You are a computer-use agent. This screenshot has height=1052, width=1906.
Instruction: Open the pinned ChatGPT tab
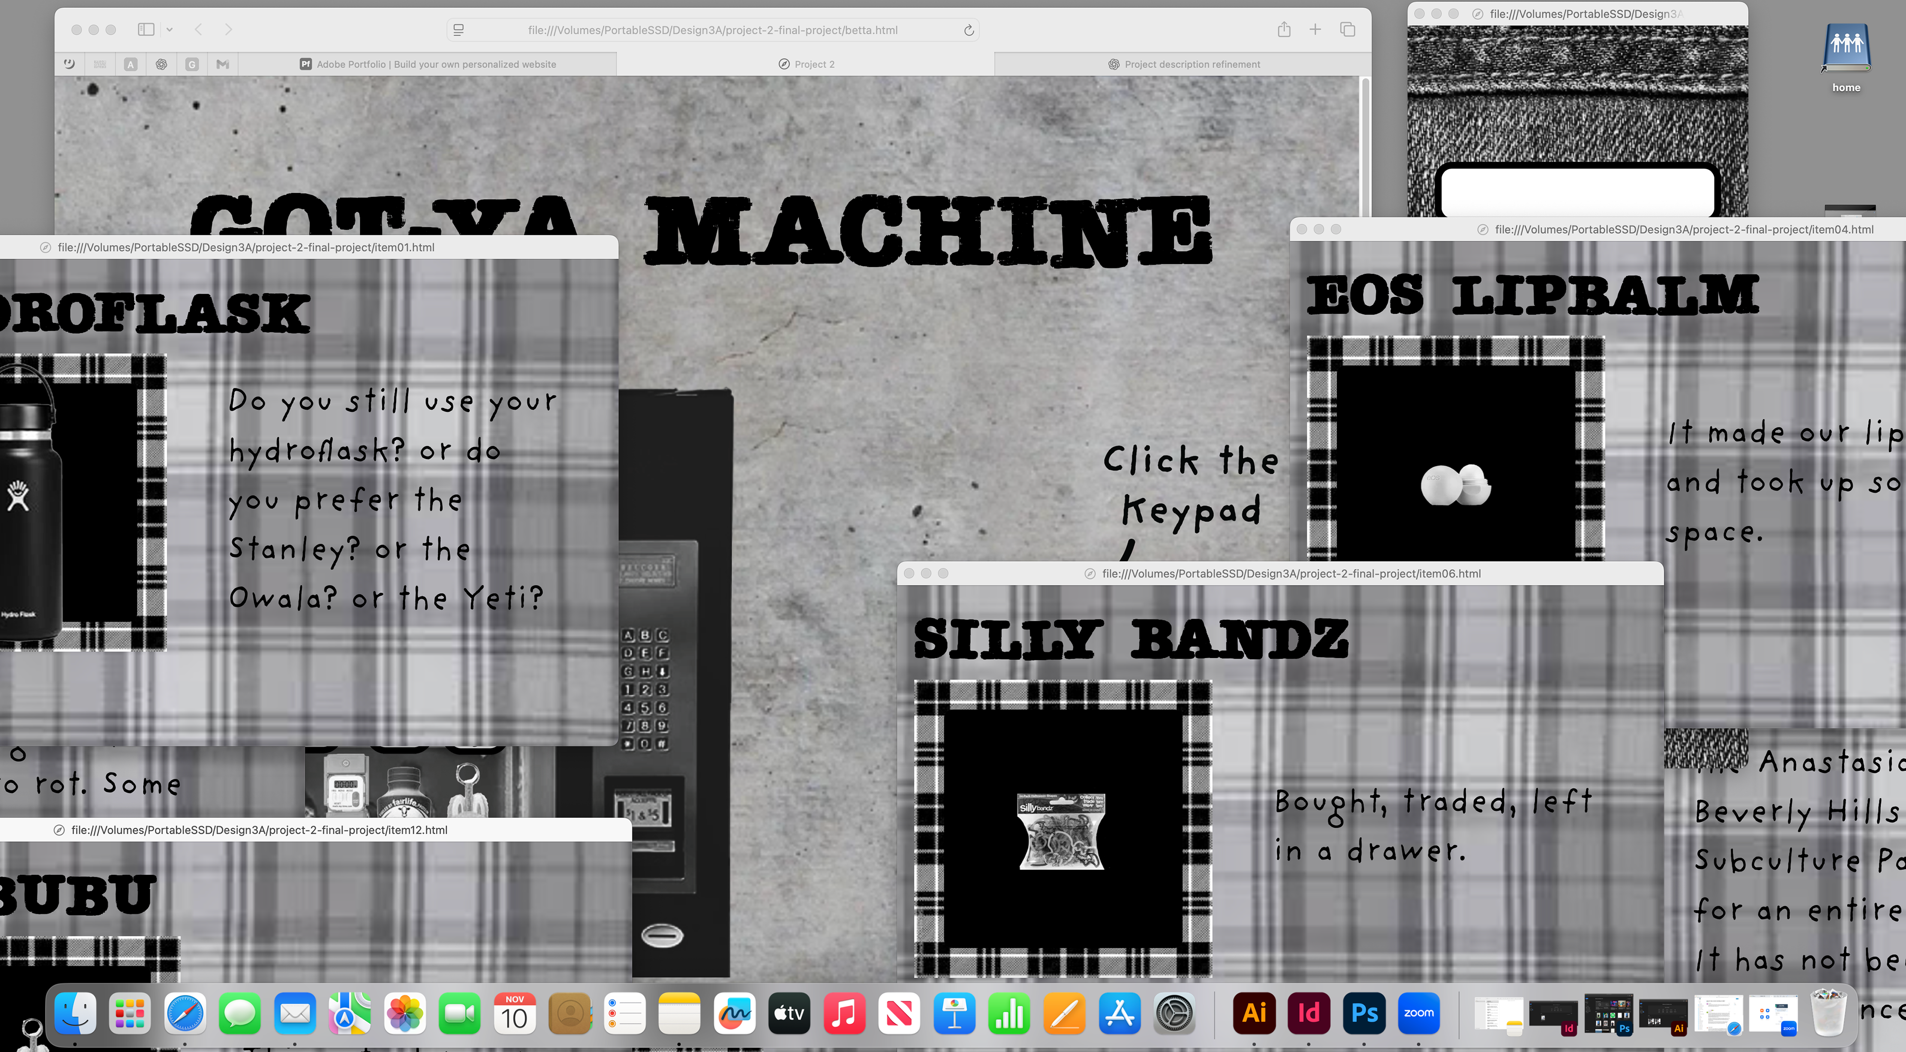(161, 65)
